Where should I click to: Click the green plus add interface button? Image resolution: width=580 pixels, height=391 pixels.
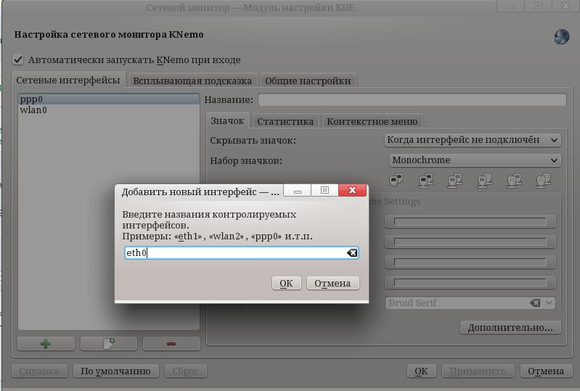tap(46, 344)
